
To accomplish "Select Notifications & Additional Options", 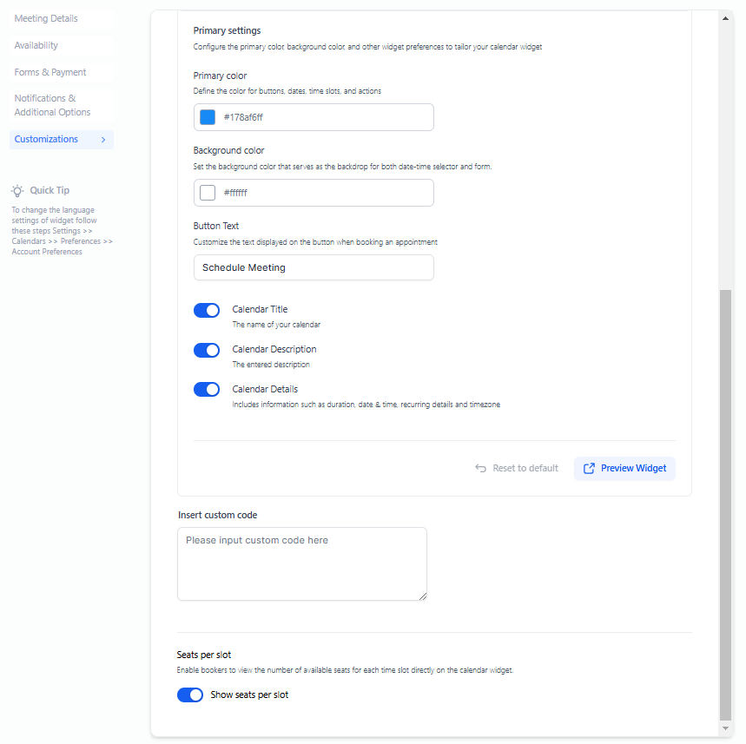I will pyautogui.click(x=52, y=105).
